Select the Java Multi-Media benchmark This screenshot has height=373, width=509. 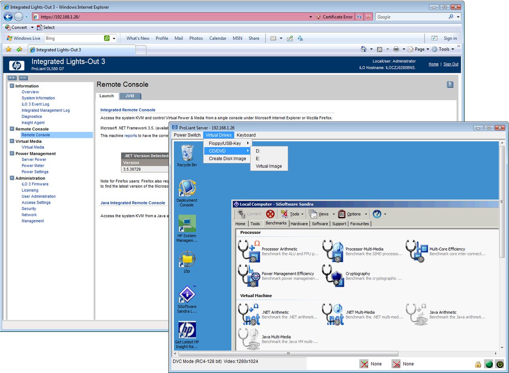click(278, 339)
